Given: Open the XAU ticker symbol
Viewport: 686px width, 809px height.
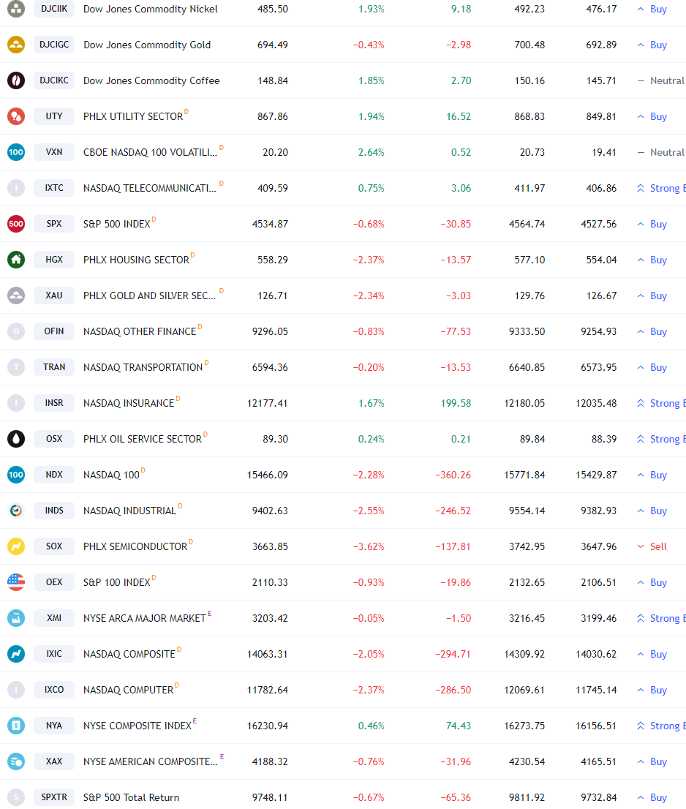Looking at the screenshot, I should 54,296.
